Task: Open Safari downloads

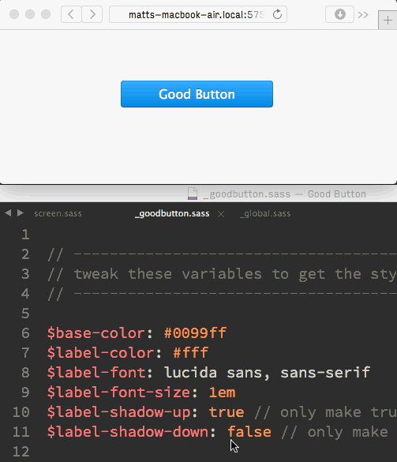Action: click(340, 14)
